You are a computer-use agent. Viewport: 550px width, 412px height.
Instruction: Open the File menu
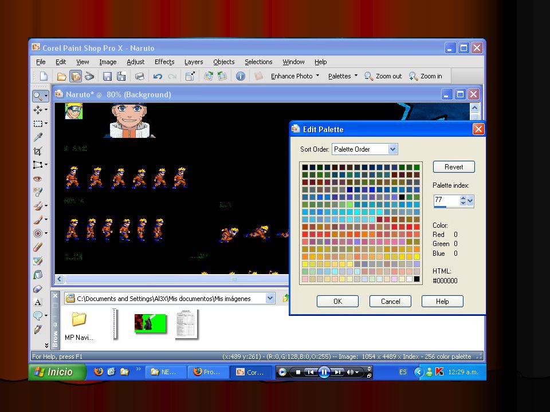[x=41, y=62]
